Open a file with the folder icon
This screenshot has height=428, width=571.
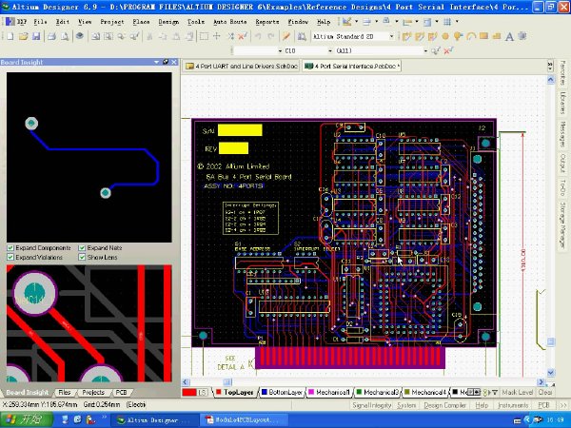pyautogui.click(x=23, y=36)
